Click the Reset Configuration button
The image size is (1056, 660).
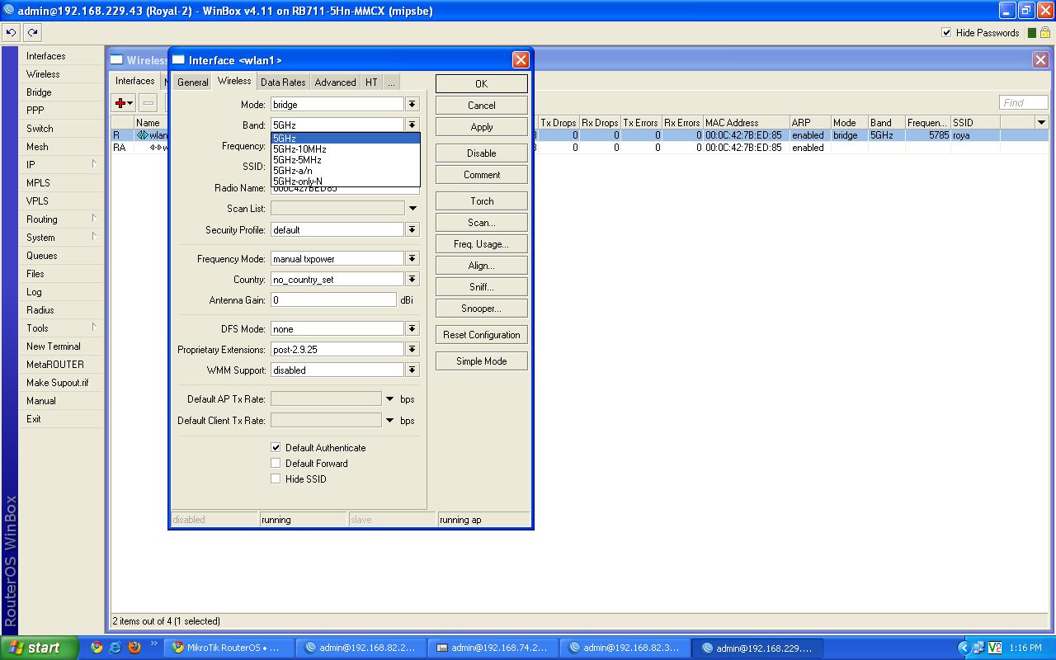[482, 335]
